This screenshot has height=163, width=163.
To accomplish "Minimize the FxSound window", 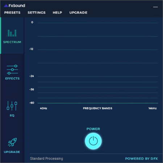I will tap(155, 7).
